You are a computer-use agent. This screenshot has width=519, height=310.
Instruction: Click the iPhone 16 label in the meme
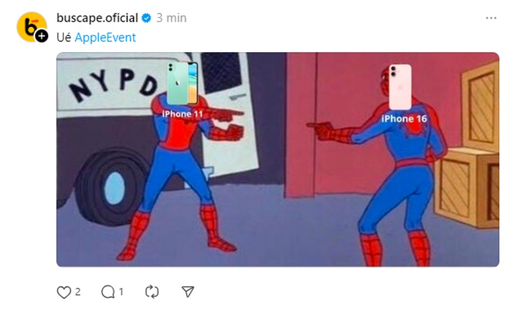tap(404, 119)
